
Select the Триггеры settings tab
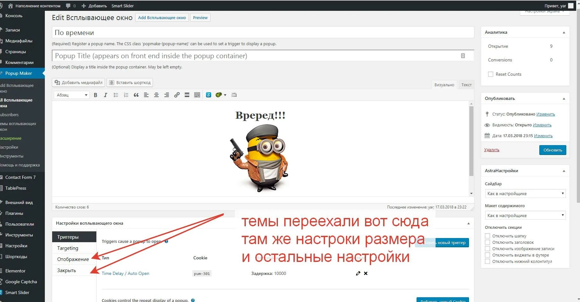74,237
